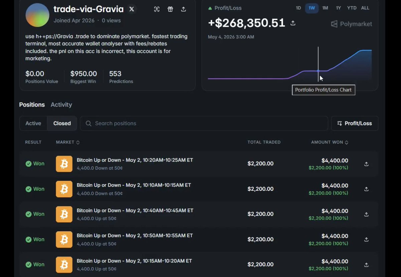Share the 10:20AM-10:25AM Bitcoin position

click(366, 164)
